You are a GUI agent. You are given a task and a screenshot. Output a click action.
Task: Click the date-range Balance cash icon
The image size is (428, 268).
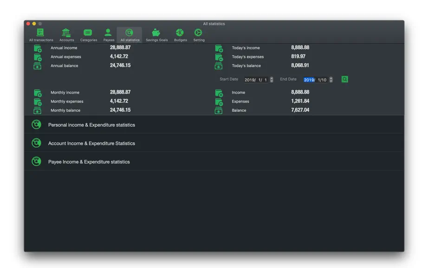tap(219, 110)
